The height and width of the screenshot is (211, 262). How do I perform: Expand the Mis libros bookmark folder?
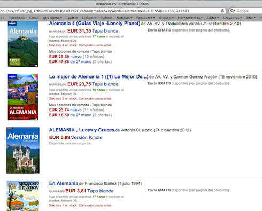[52, 18]
